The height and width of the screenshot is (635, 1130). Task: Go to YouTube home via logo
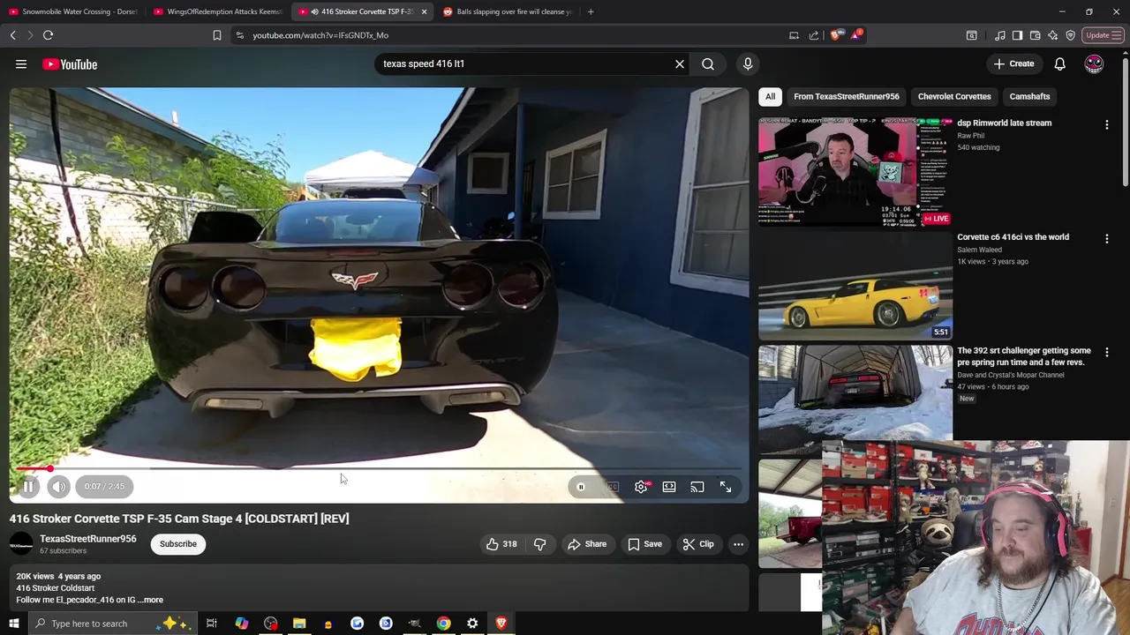[70, 64]
